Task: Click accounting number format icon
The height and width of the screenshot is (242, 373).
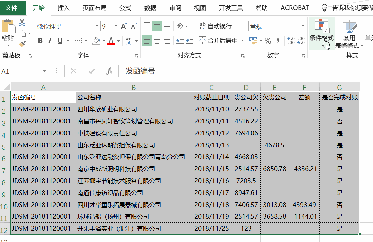Action: point(253,41)
